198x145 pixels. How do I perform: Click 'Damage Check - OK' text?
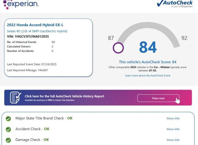pyautogui.click(x=32, y=140)
